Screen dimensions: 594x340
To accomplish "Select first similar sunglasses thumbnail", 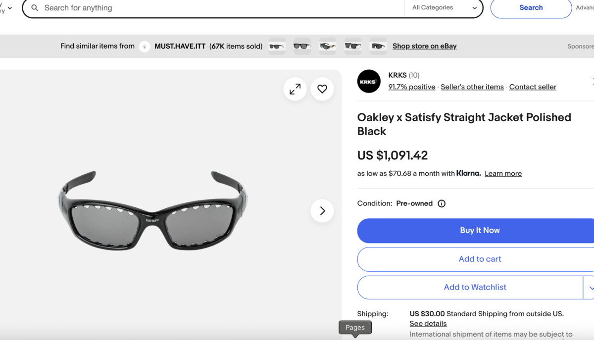I will [x=277, y=47].
